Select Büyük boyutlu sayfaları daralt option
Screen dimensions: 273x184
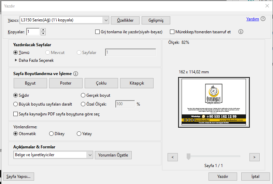(x=15, y=104)
